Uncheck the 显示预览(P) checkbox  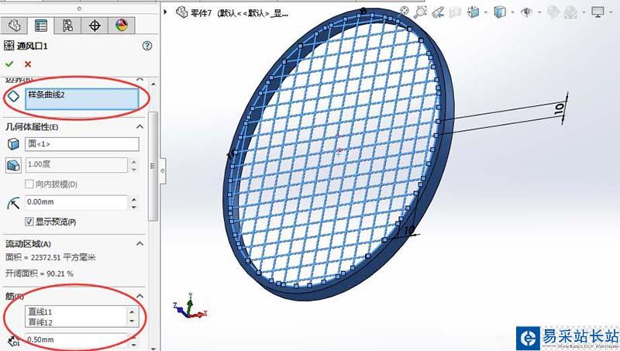[29, 222]
